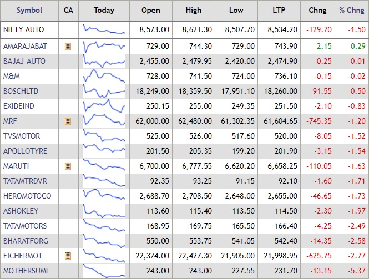This screenshot has width=369, height=279.
Task: Open the M&M today sparkline chart
Action: pos(104,76)
